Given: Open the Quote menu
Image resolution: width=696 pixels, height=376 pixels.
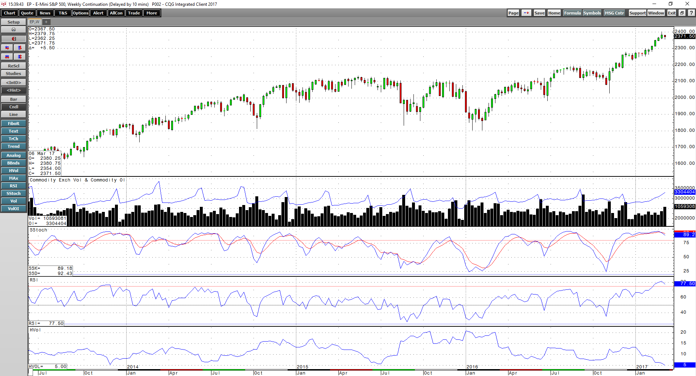Looking at the screenshot, I should pos(27,13).
